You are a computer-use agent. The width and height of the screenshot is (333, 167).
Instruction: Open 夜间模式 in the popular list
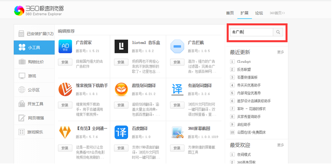(x=244, y=155)
